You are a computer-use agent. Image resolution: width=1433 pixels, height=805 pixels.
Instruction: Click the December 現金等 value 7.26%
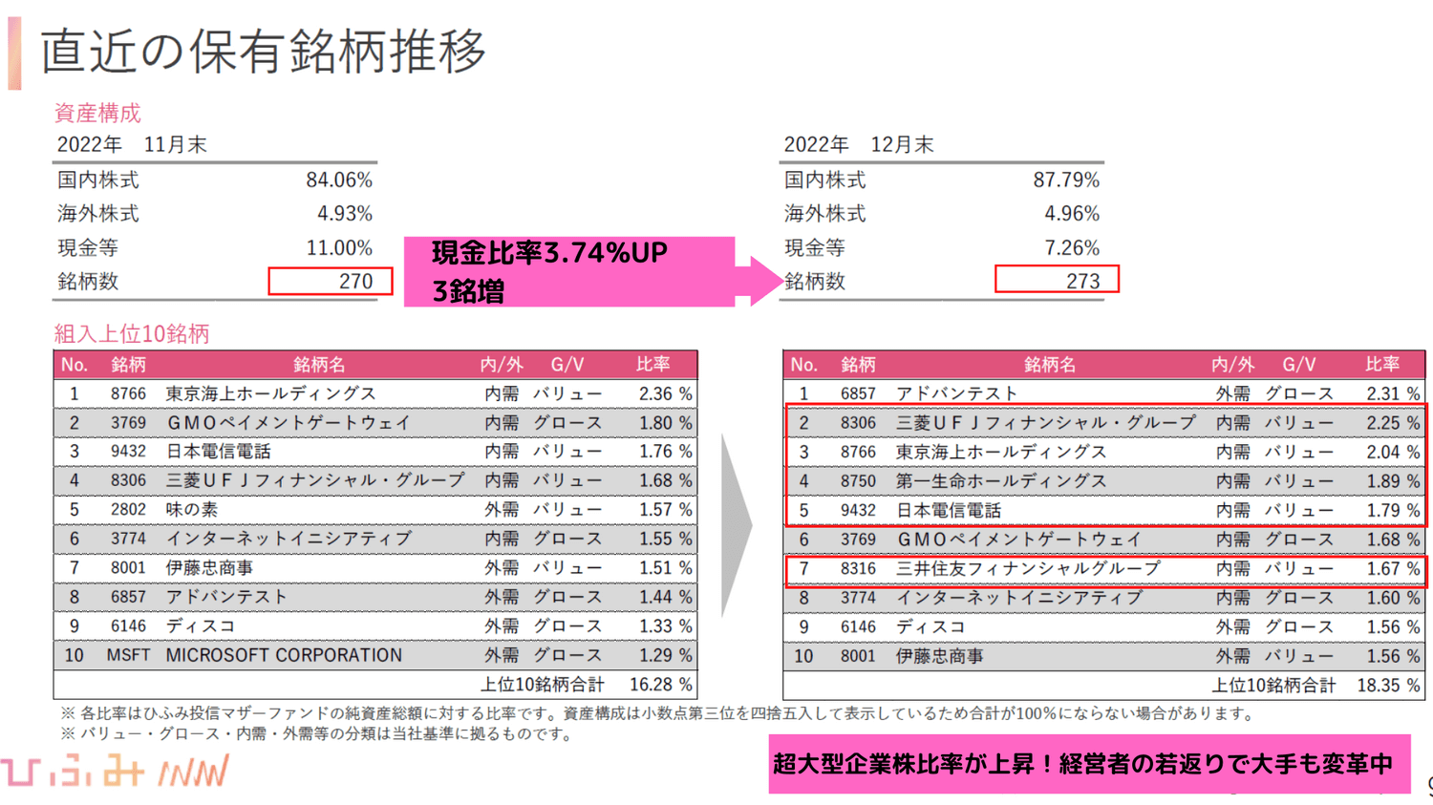pos(1072,248)
